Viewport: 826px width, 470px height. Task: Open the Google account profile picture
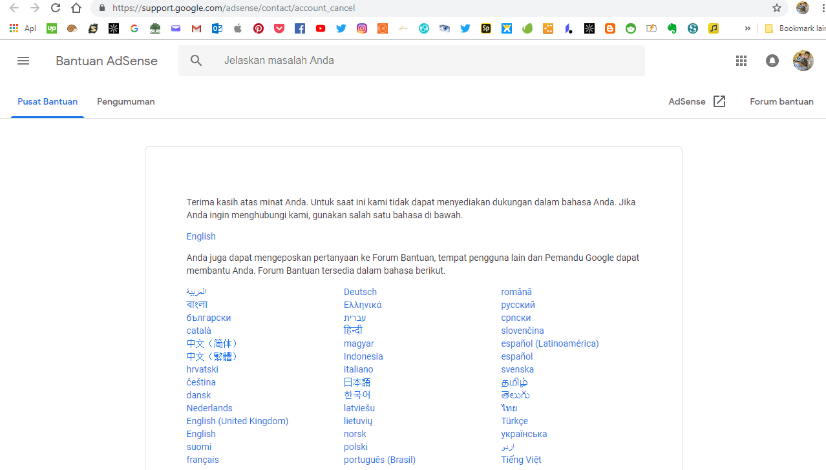[803, 61]
